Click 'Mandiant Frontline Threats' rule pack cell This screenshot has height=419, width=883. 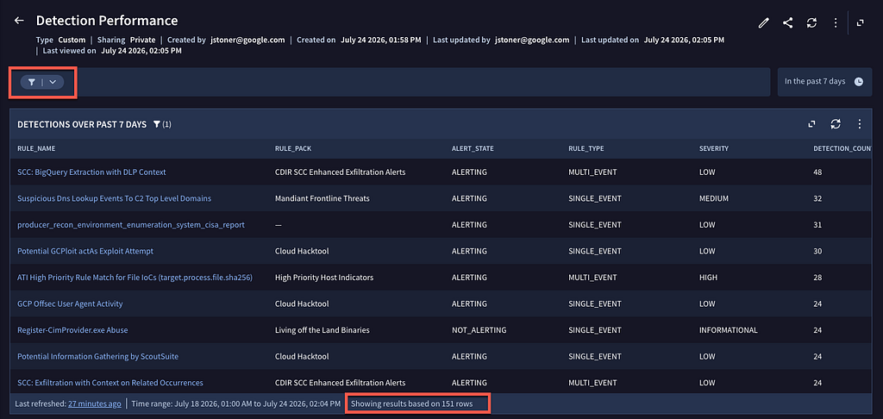click(323, 199)
